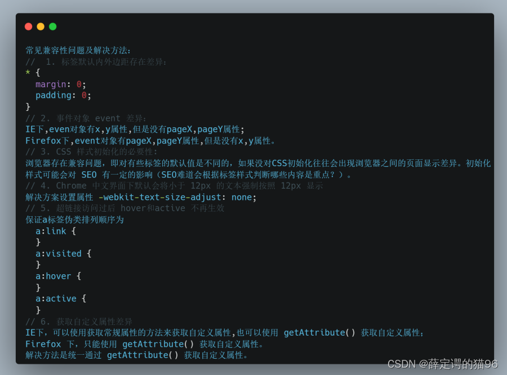Click '-webkit-text-size-adjust: none;' text

[x=177, y=197]
